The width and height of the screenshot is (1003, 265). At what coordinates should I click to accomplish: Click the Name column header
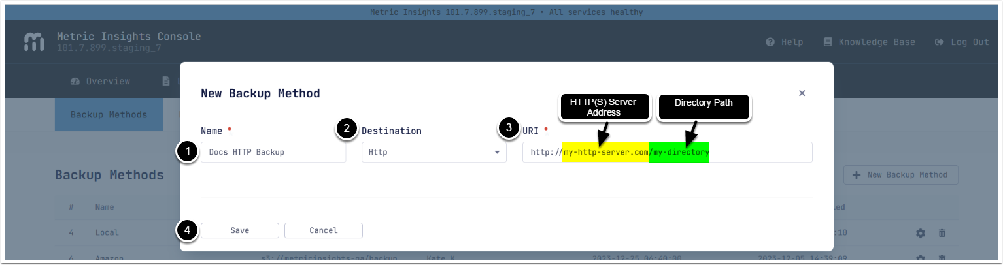(x=105, y=207)
